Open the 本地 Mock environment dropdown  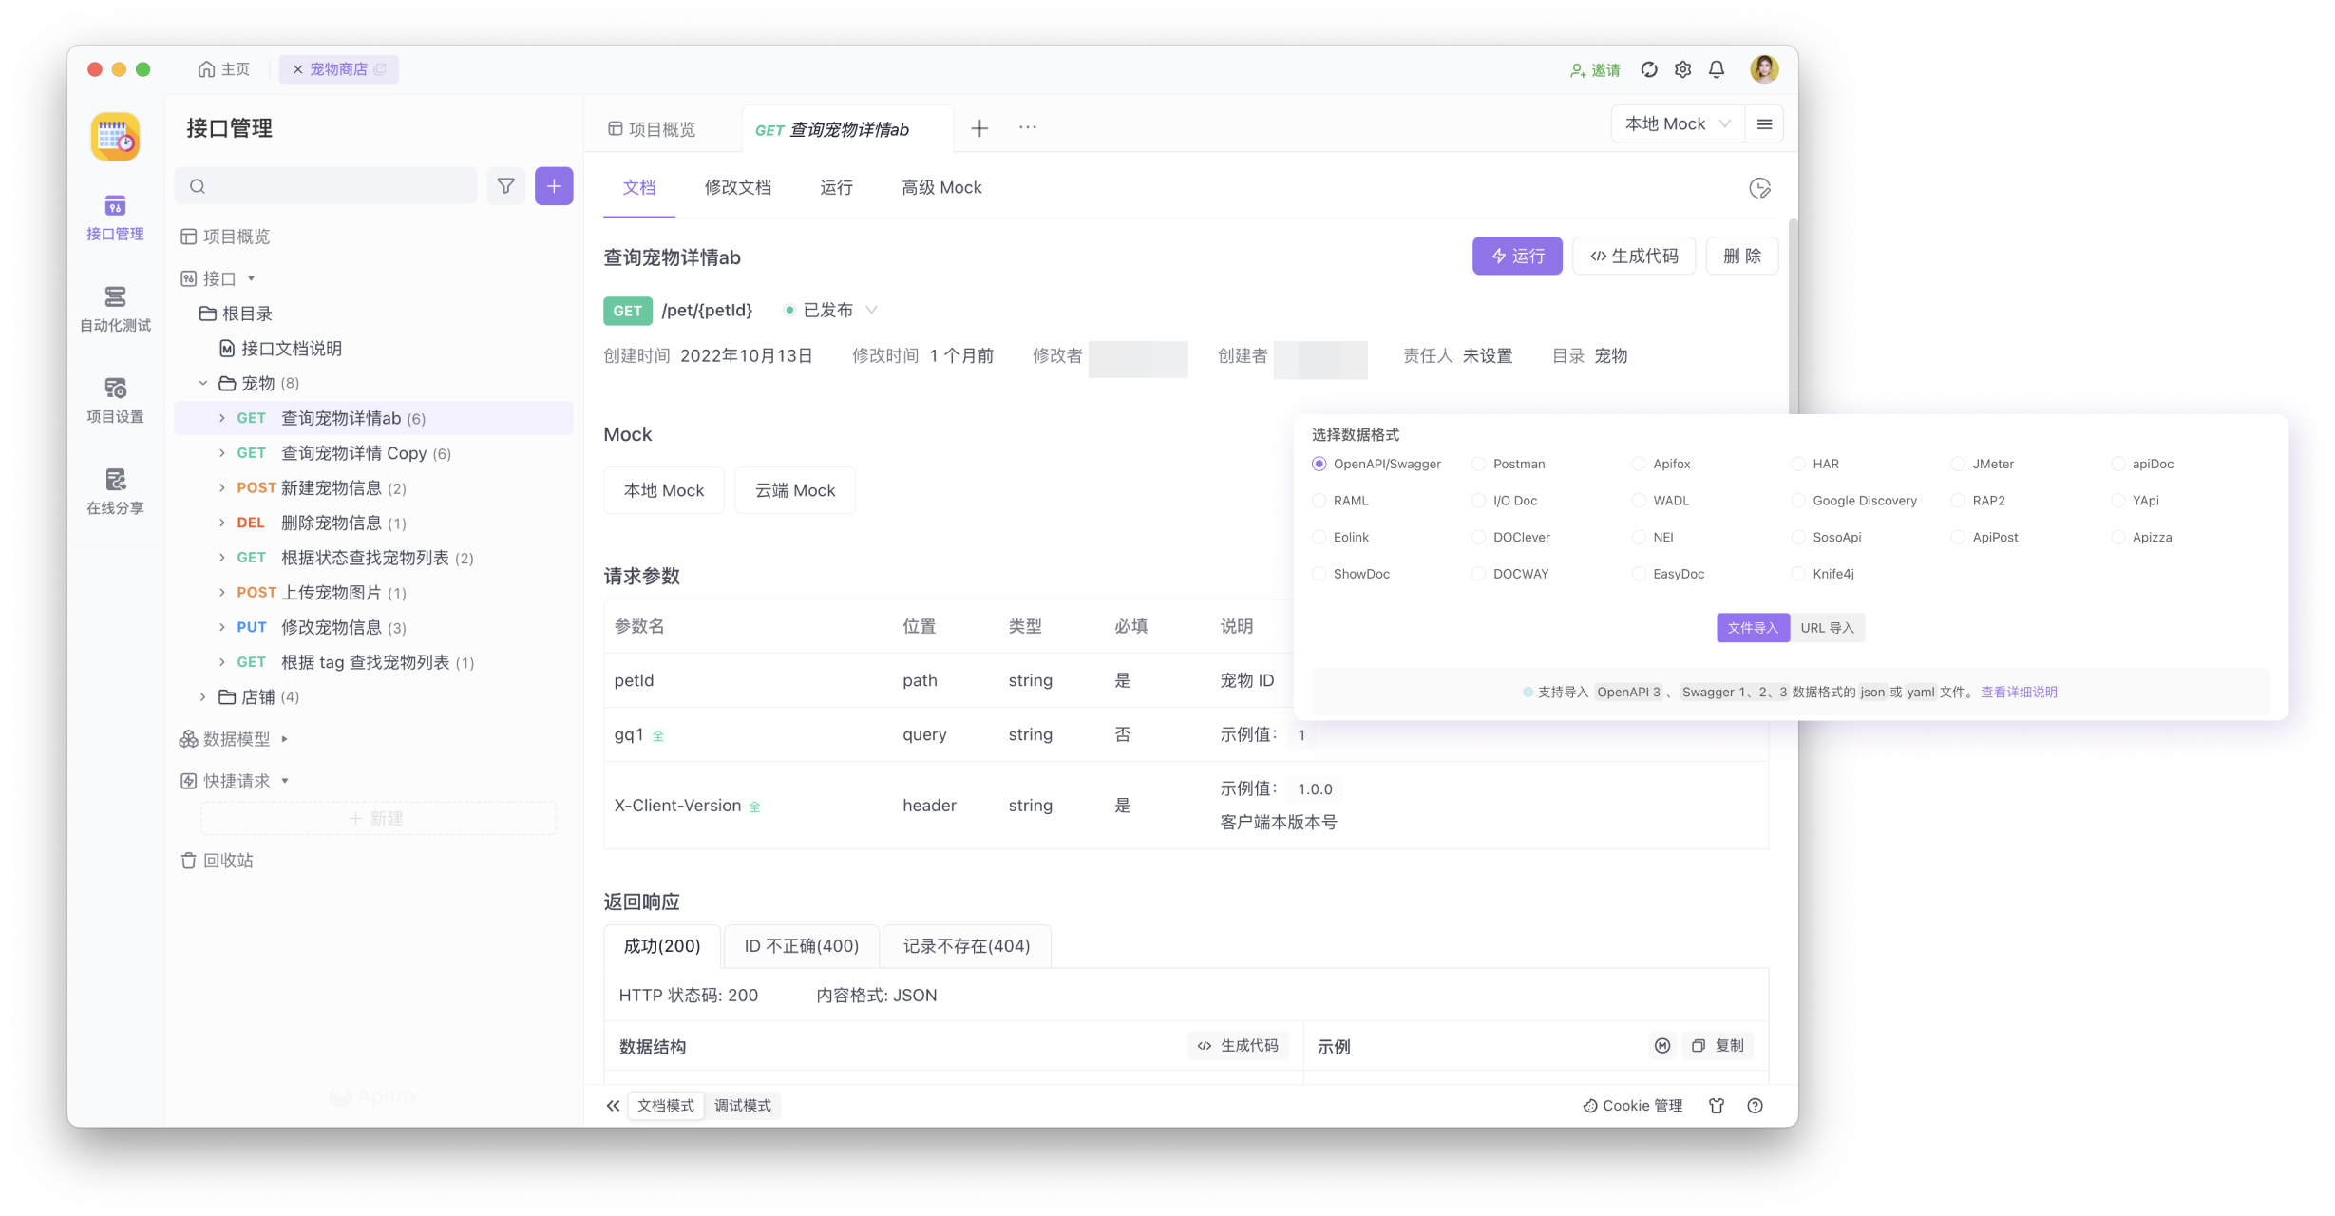pyautogui.click(x=1677, y=123)
